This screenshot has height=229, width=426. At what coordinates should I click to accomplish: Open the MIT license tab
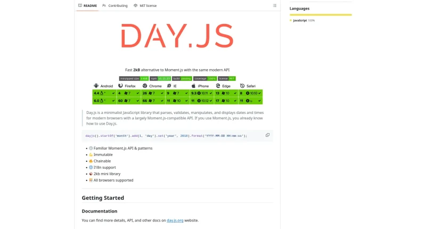coord(145,5)
